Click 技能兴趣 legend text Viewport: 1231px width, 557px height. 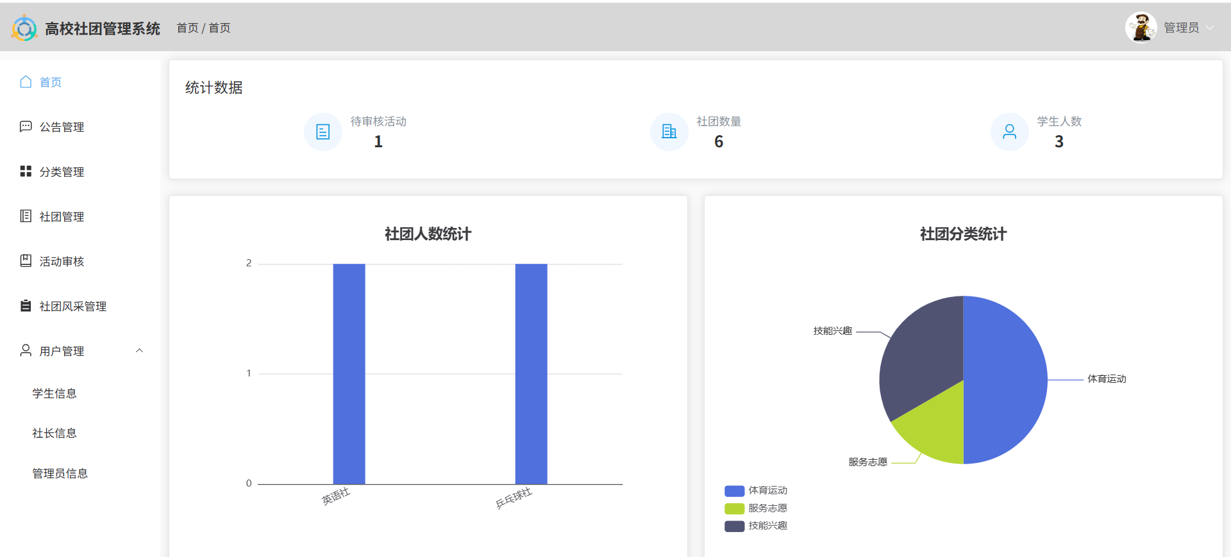point(767,526)
